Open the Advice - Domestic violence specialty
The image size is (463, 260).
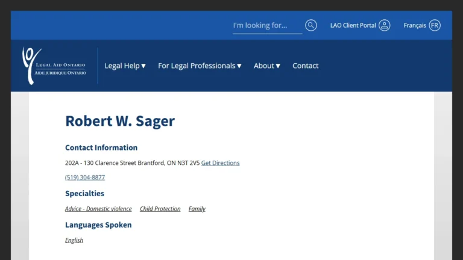(98, 209)
